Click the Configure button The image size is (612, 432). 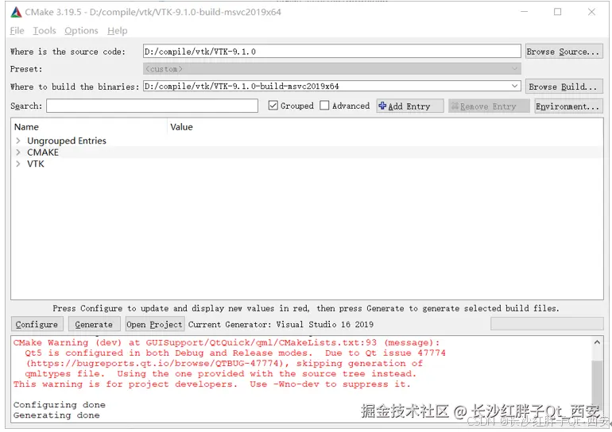click(x=37, y=324)
